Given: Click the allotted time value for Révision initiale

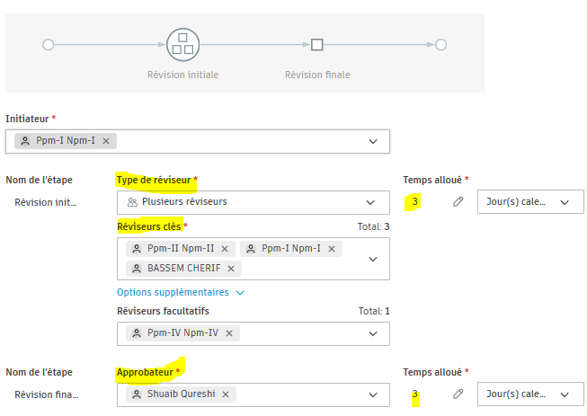Looking at the screenshot, I should tap(414, 201).
